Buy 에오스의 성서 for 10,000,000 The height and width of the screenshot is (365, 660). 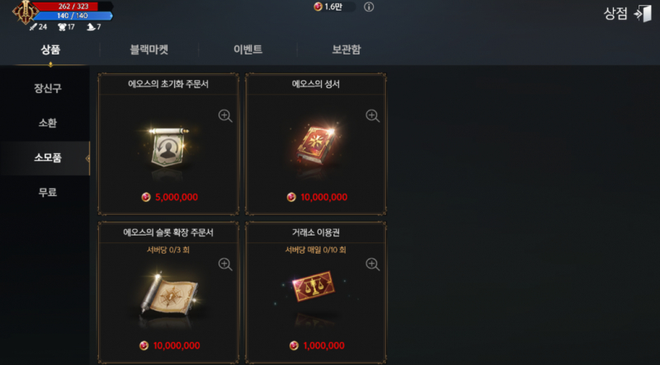tap(318, 197)
